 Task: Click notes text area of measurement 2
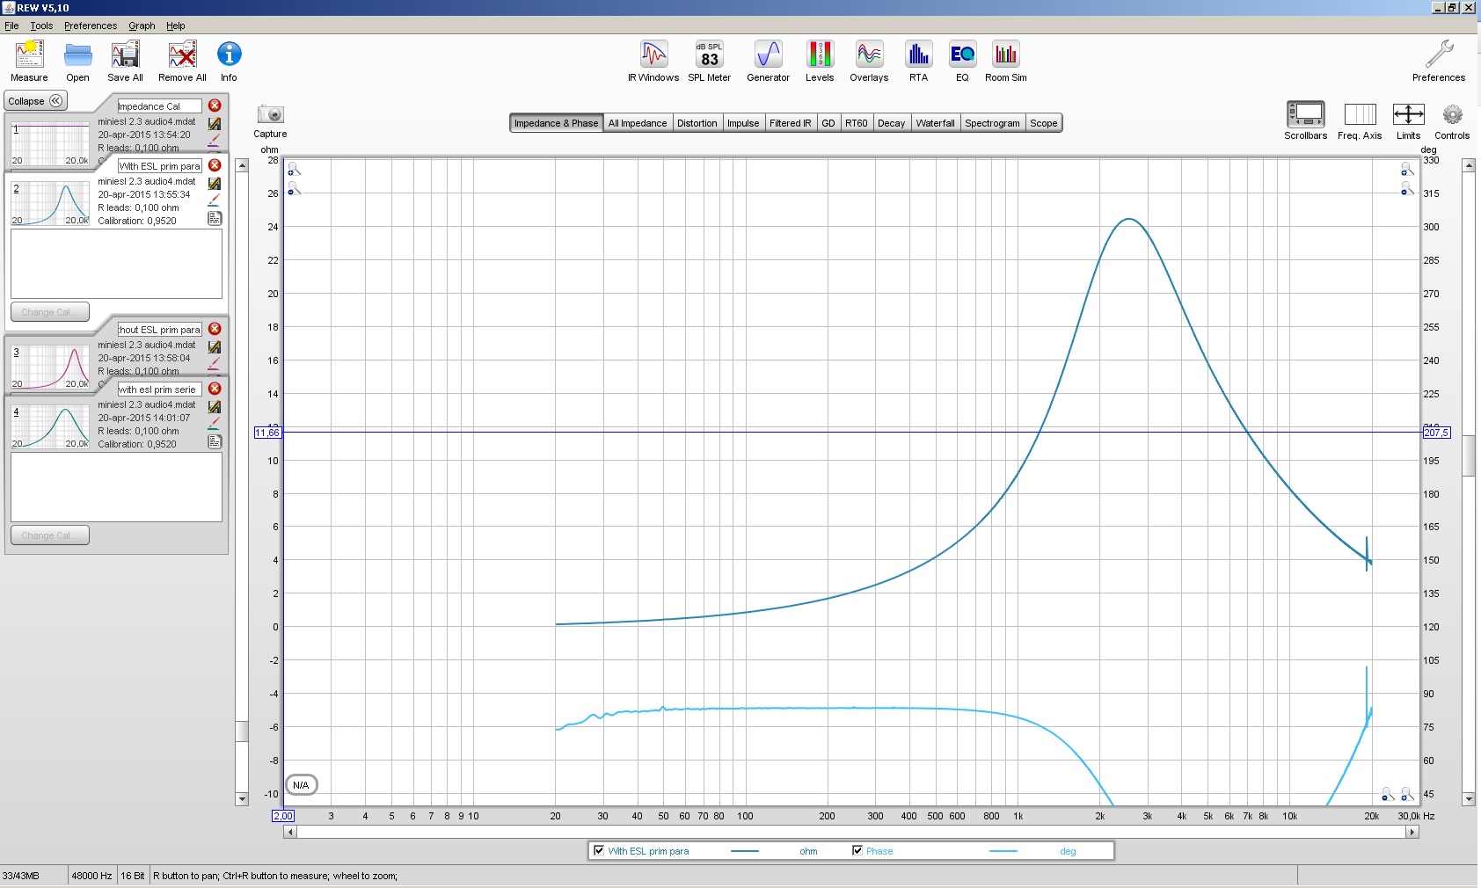tap(116, 264)
